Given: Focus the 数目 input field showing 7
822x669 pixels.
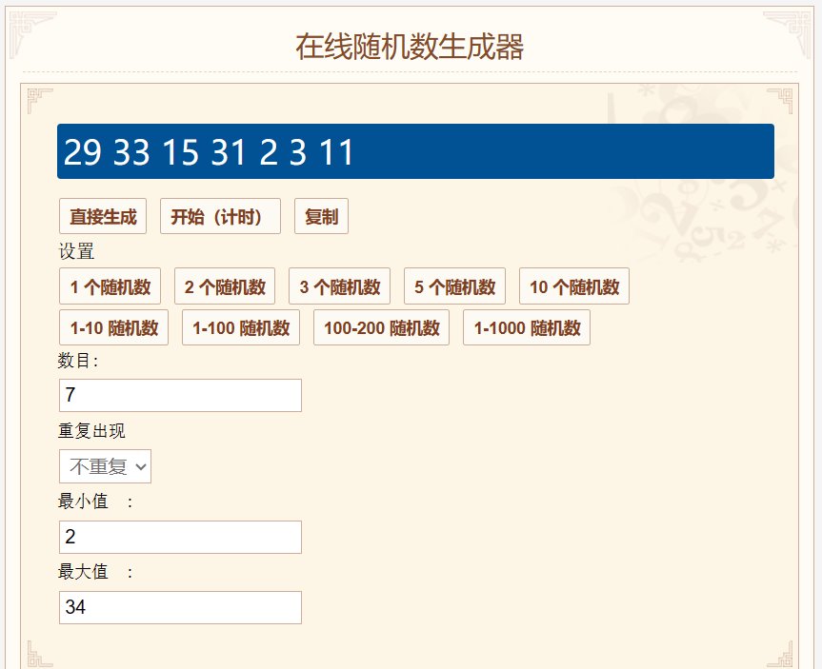Looking at the screenshot, I should [180, 395].
